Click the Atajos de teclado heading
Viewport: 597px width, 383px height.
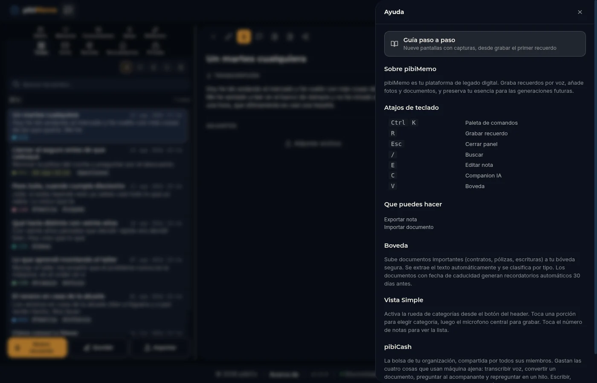tap(412, 108)
